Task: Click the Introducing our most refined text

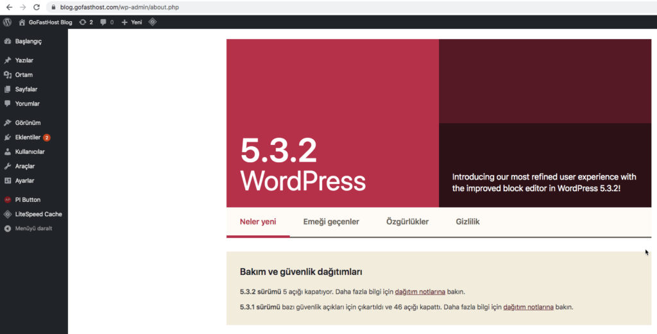Action: [544, 183]
